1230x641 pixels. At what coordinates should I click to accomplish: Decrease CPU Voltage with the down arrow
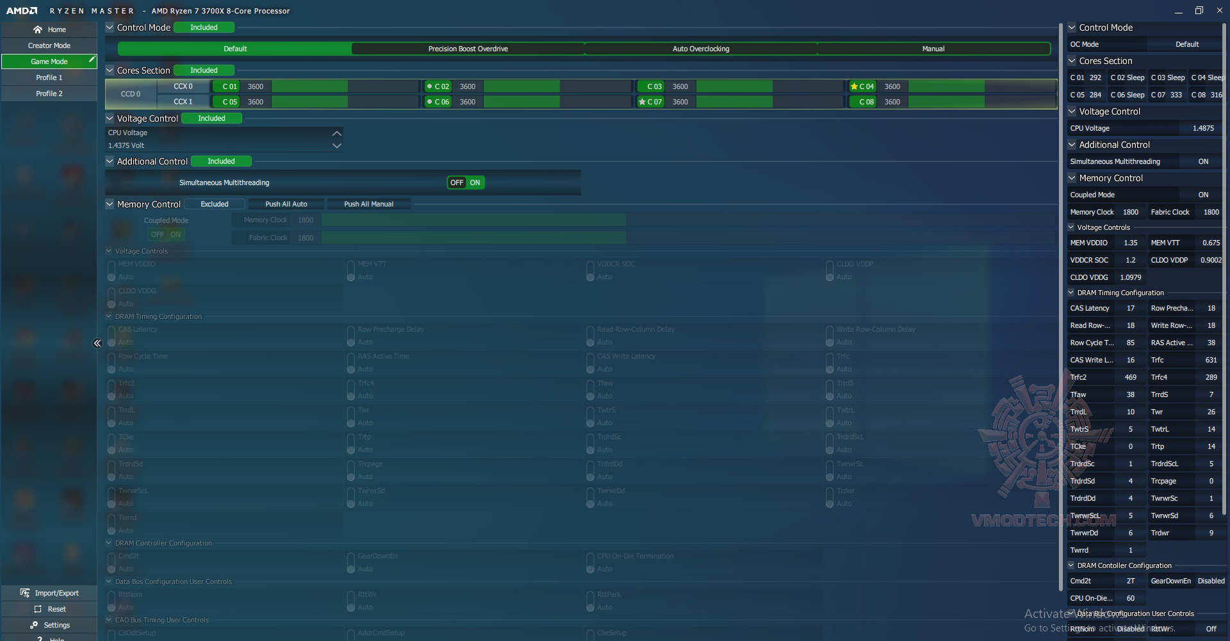tap(336, 145)
